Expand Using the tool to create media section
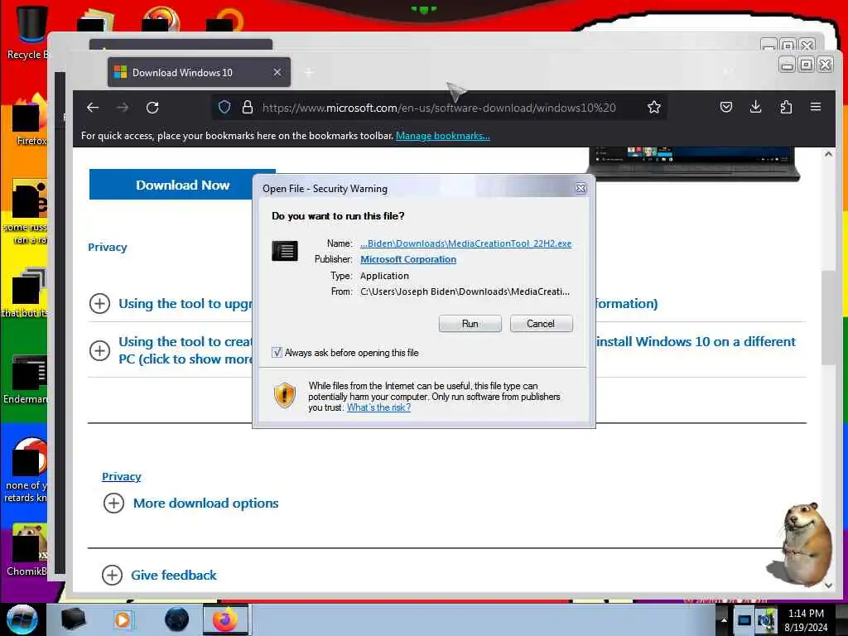This screenshot has height=636, width=848. coord(99,350)
